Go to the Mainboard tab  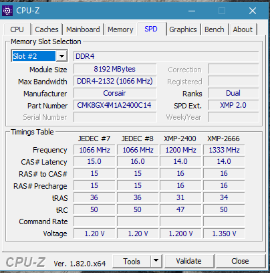point(83,29)
